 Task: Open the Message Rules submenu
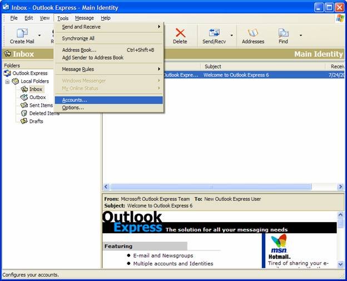click(x=78, y=69)
